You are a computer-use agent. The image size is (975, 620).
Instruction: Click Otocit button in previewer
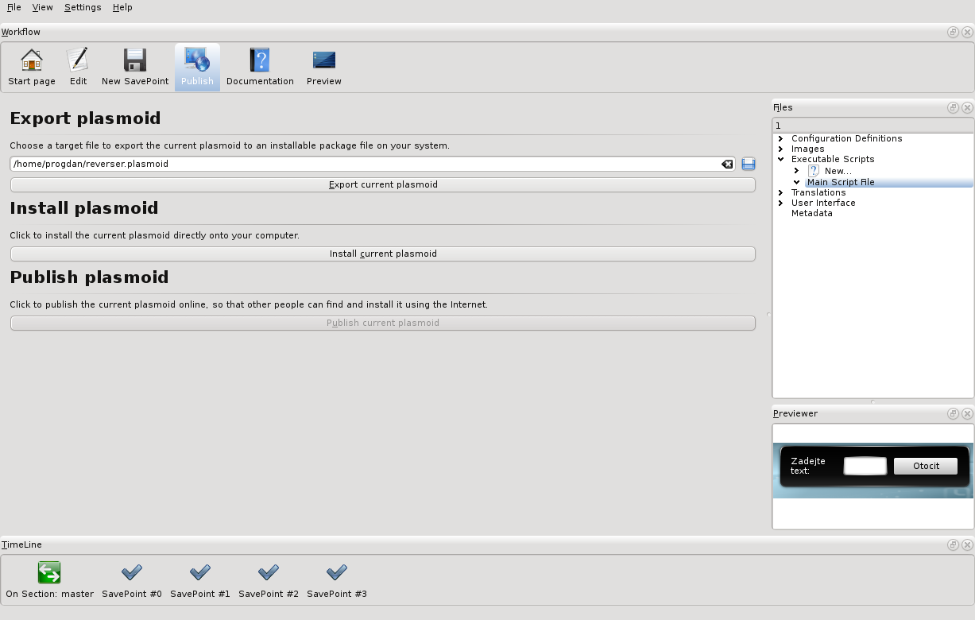(926, 466)
